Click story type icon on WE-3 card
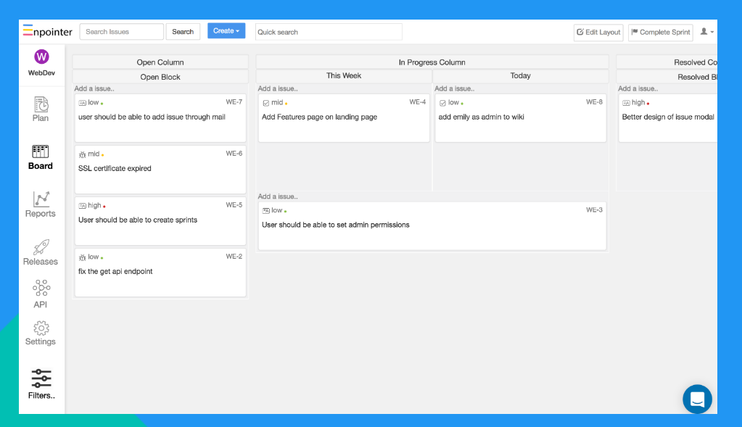The width and height of the screenshot is (742, 427). coord(266,211)
